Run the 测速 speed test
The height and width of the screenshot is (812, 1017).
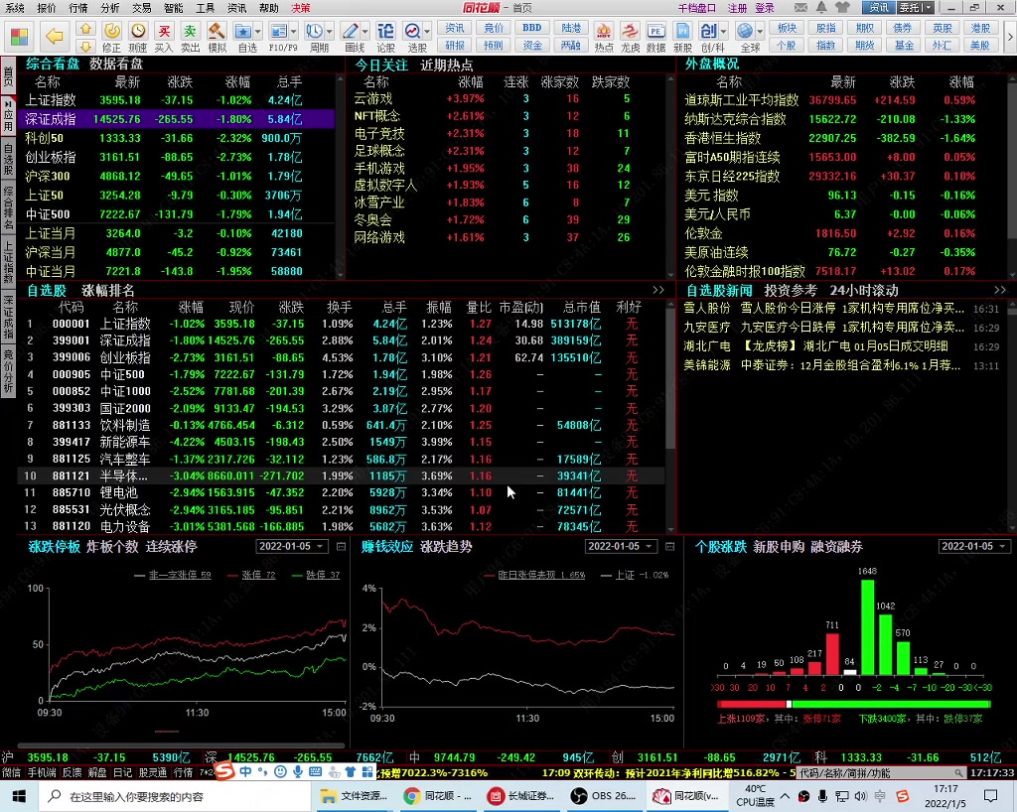(x=137, y=38)
